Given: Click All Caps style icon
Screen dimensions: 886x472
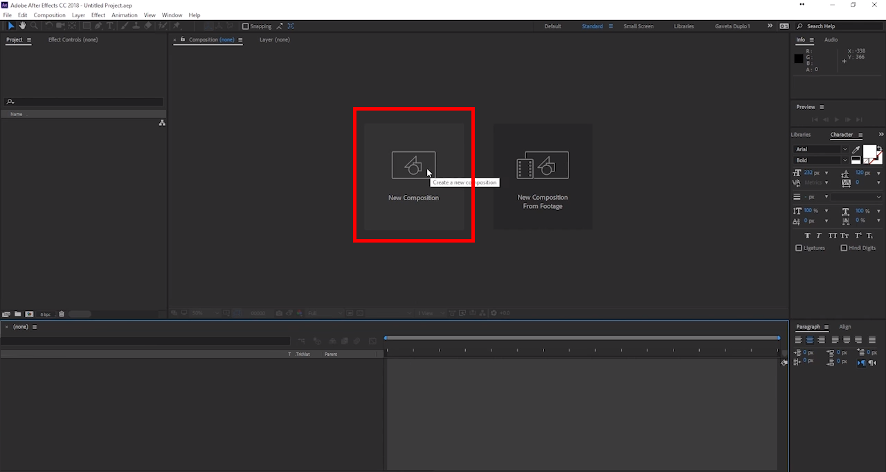Looking at the screenshot, I should 832,236.
